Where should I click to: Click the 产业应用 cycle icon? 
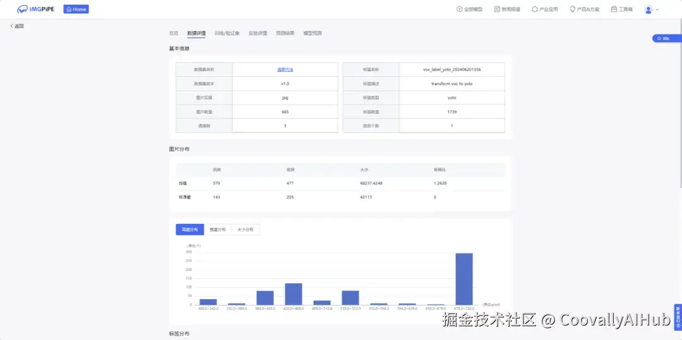tap(535, 9)
